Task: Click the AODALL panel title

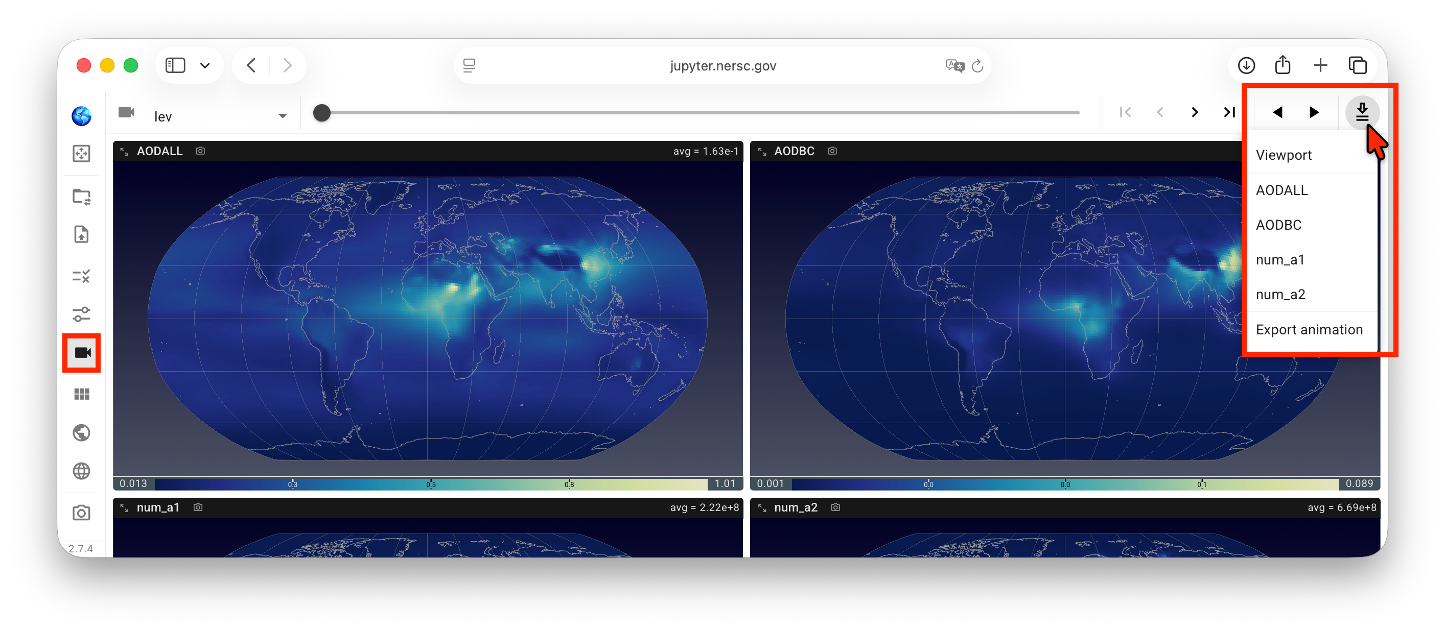Action: pyautogui.click(x=160, y=151)
